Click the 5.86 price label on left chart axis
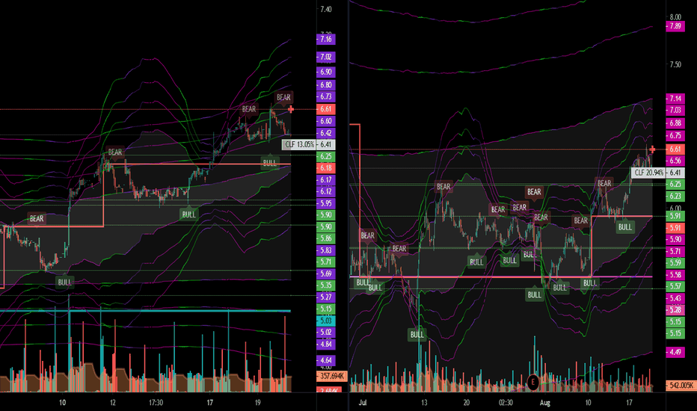697x411 pixels. 326,238
